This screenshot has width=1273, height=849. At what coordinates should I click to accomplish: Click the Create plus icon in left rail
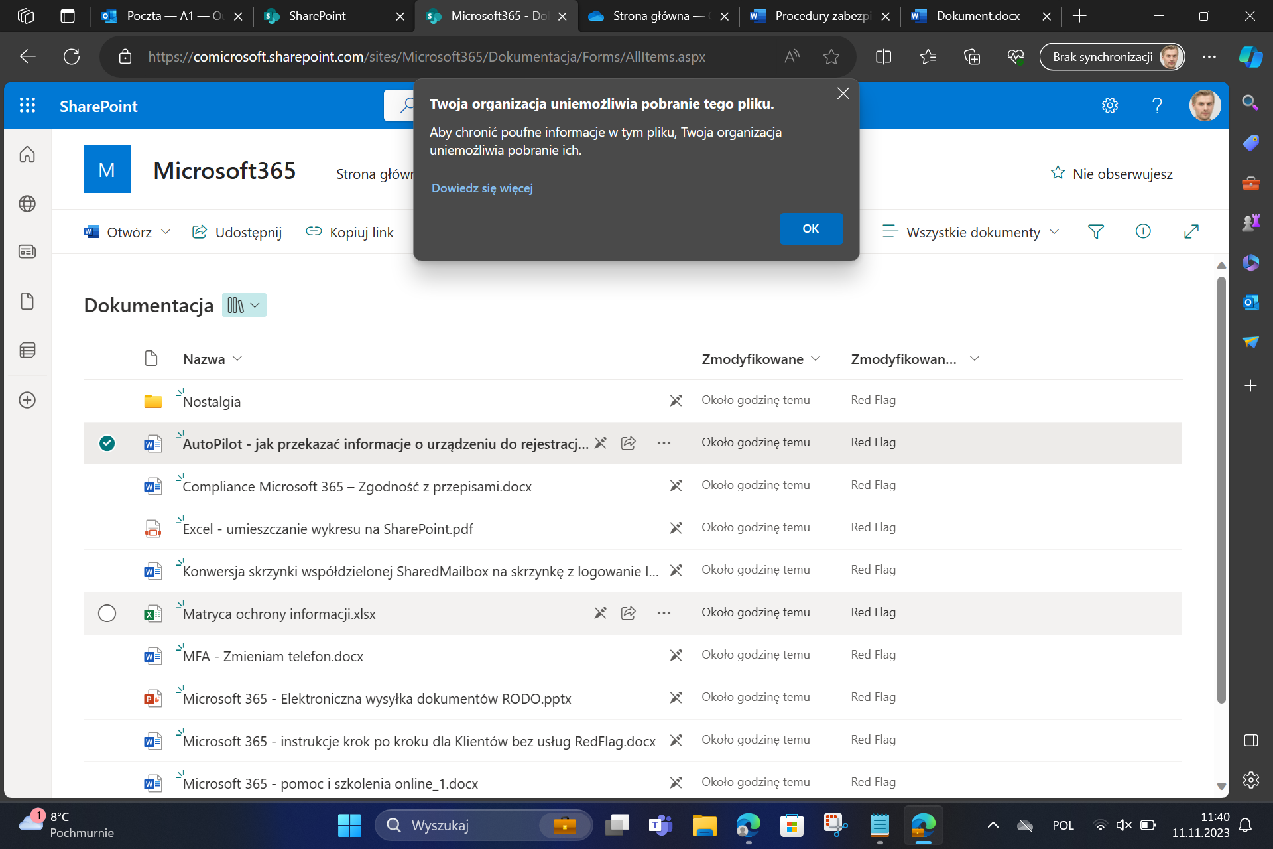point(27,400)
